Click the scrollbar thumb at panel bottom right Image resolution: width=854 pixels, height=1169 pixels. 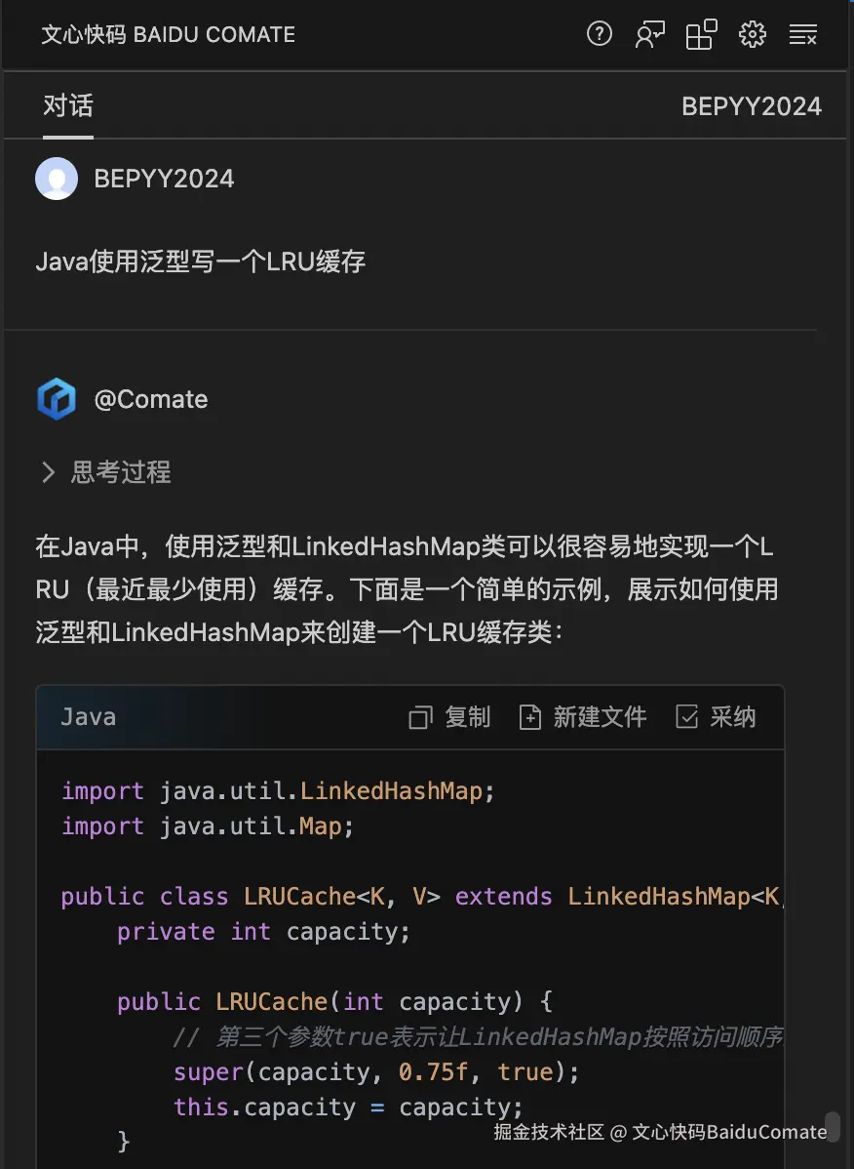tap(832, 1125)
